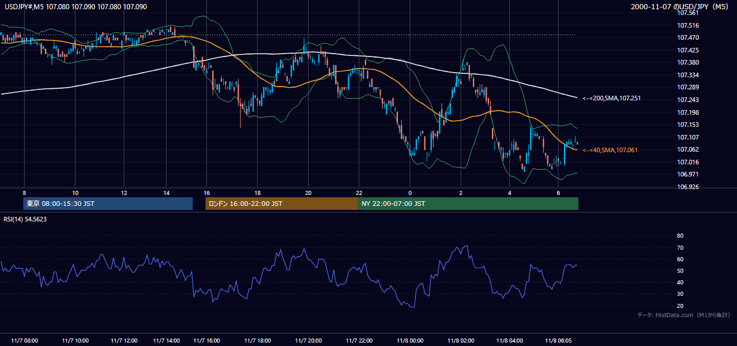This screenshot has width=737, height=346.
Task: Click the London 16:00-22:00 JST session bar
Action: [x=281, y=204]
